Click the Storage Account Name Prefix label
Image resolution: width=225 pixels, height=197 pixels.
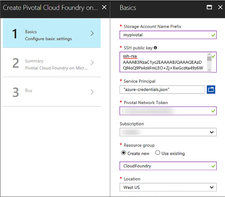coord(152,26)
